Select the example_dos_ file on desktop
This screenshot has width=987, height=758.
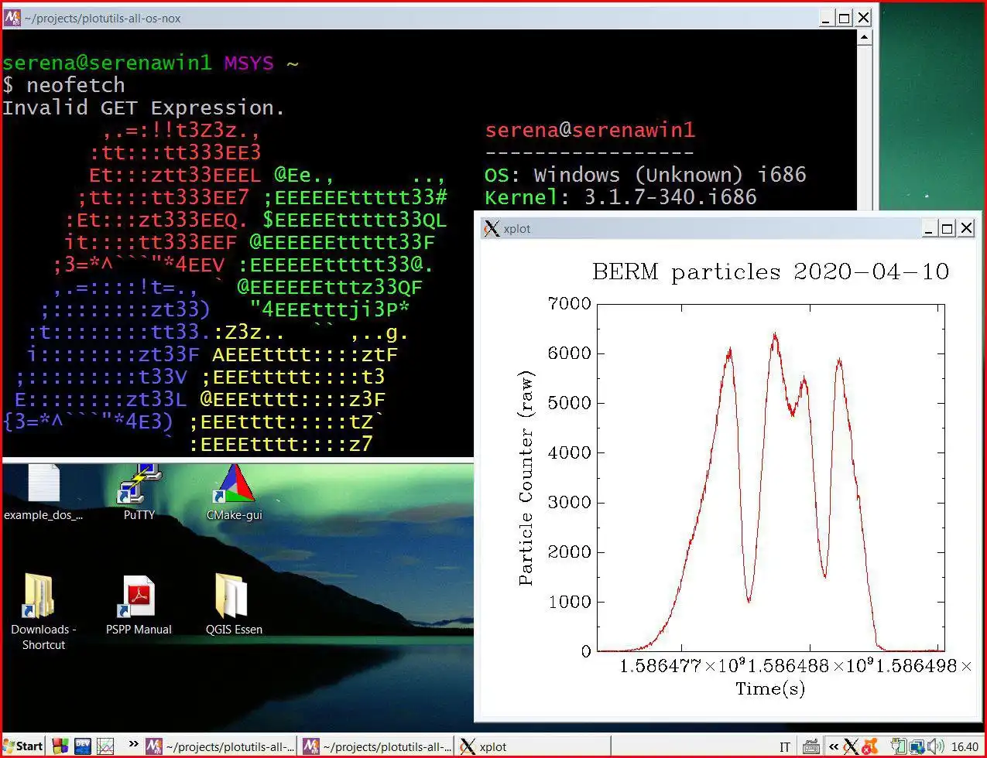point(43,492)
